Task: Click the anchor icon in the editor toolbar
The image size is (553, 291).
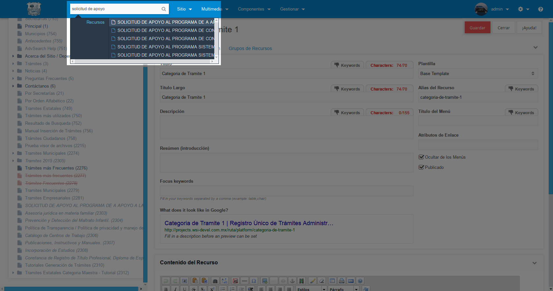Action: (292, 281)
